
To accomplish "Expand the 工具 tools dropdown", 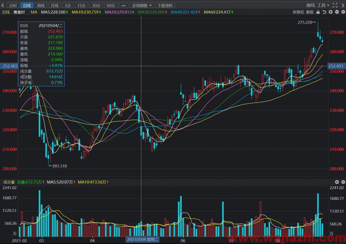I will tap(323, 5).
